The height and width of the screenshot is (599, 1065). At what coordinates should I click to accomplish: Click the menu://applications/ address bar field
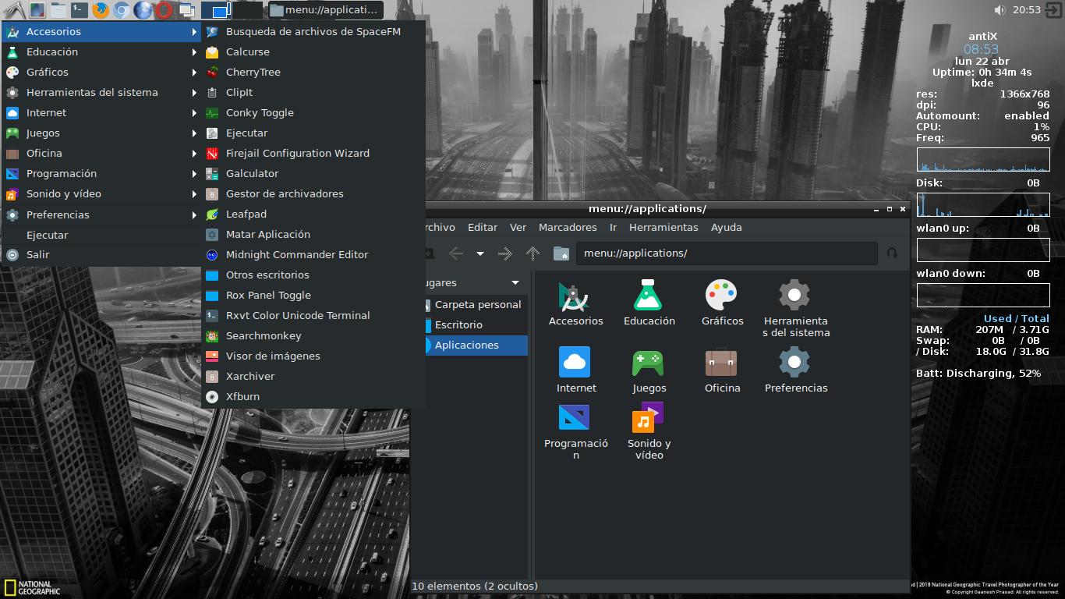click(x=727, y=253)
